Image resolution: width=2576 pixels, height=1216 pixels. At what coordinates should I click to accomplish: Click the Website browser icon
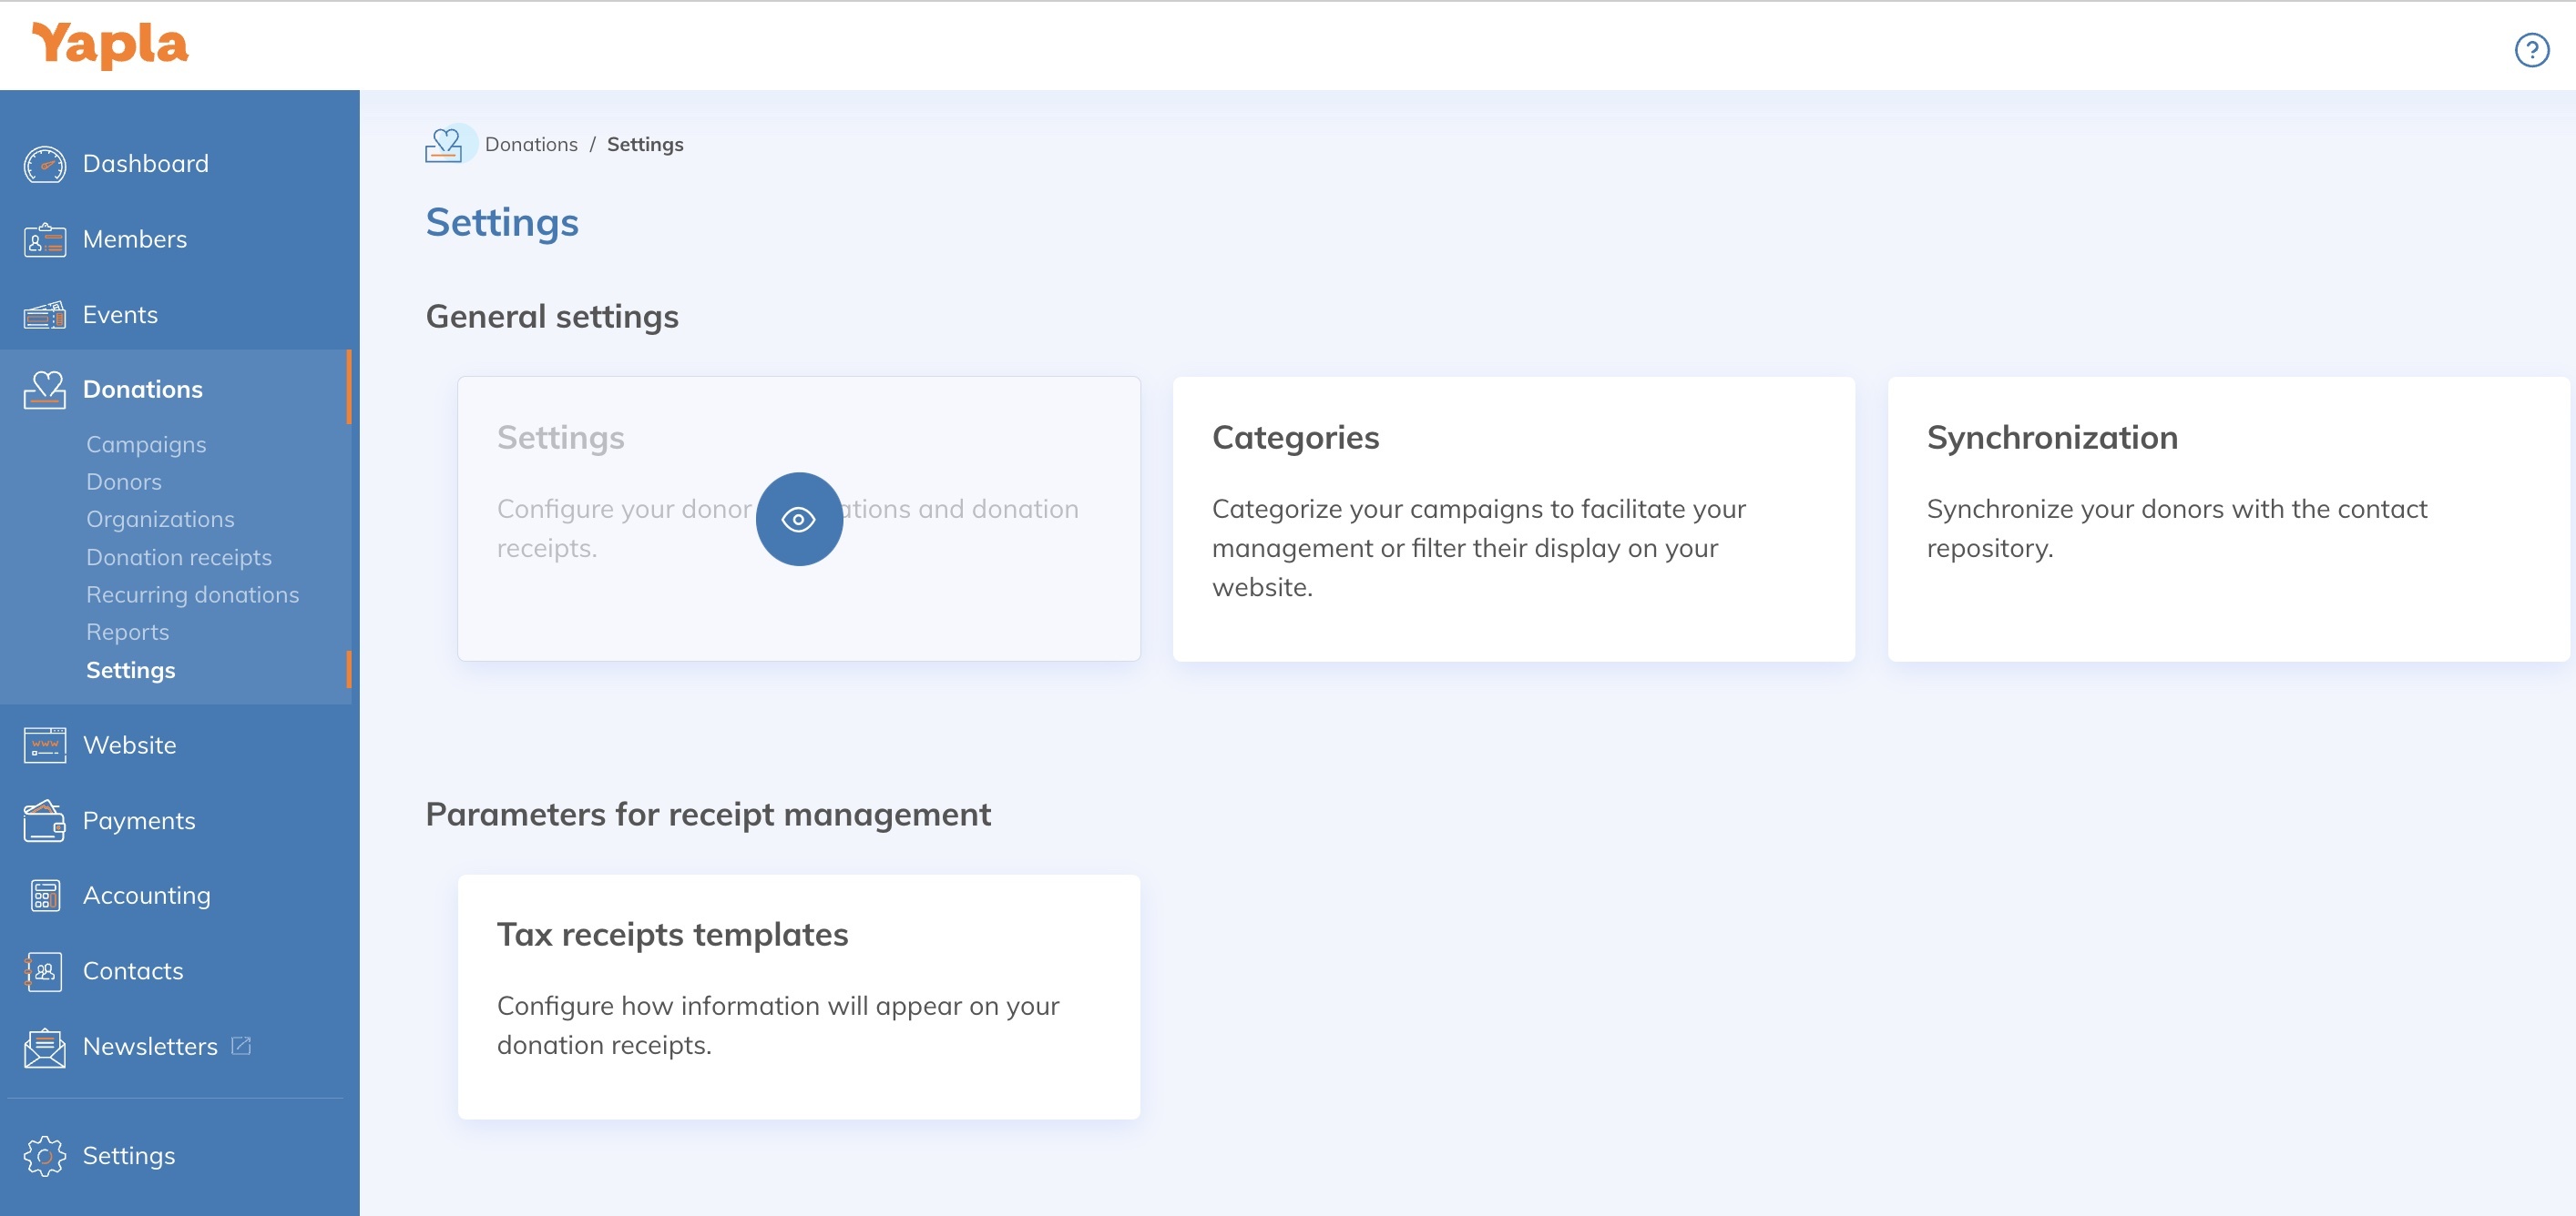(45, 745)
